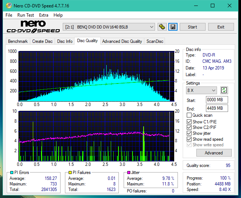
Task: Click the PI Failures and jitter lower graph
Action: [x=96, y=136]
